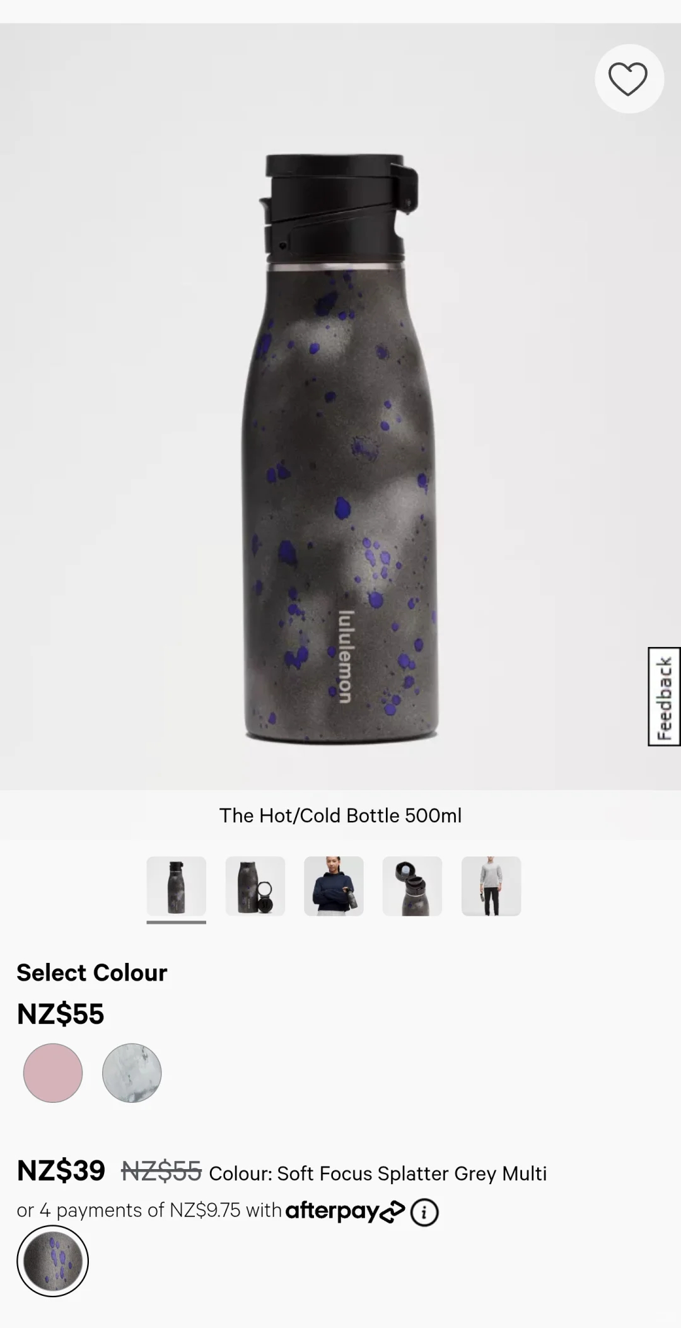
Task: View thumbnail of open bottle cap close-up
Action: click(x=412, y=886)
